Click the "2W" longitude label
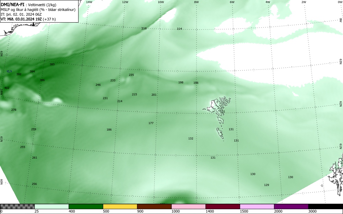Screen dimensions: 343x214 pos(304,2)
